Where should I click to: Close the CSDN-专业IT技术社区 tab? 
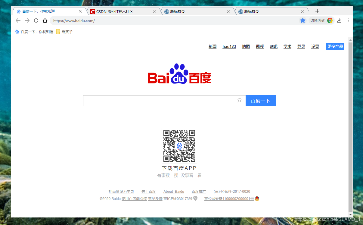pos(154,11)
